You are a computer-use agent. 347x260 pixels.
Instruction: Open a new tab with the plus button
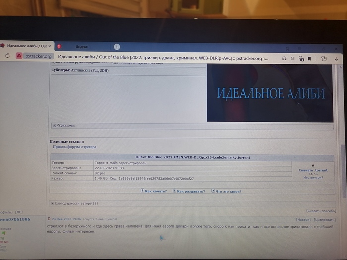(117, 47)
